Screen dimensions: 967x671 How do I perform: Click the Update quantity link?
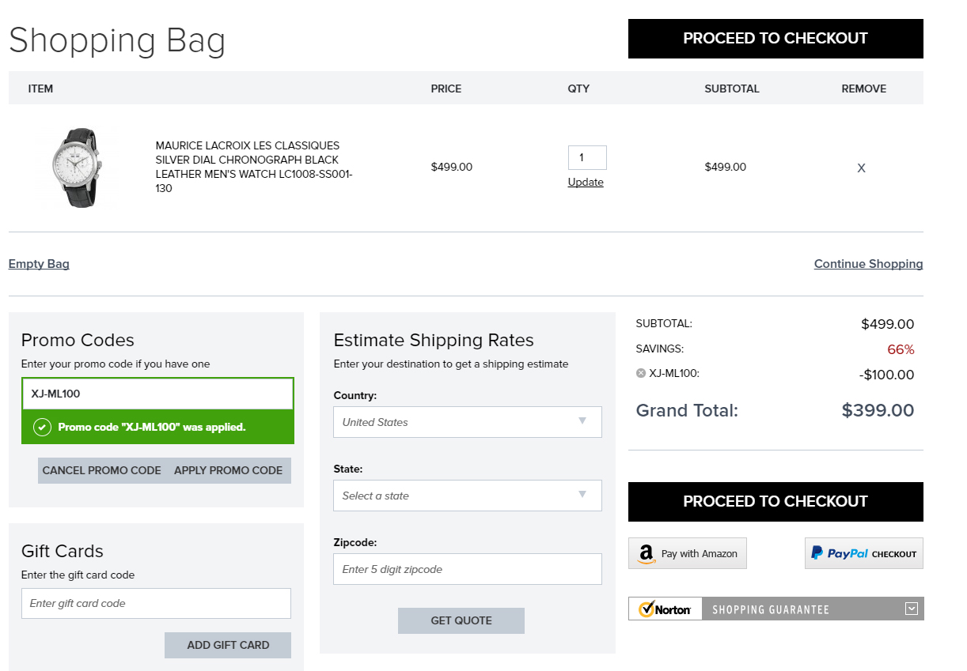point(586,183)
